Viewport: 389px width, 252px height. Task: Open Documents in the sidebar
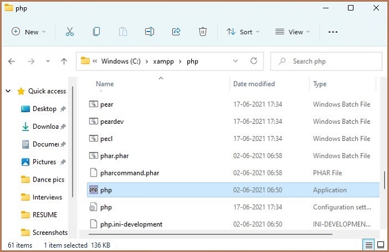pos(46,144)
